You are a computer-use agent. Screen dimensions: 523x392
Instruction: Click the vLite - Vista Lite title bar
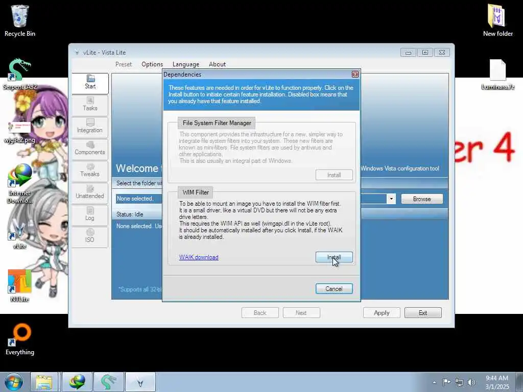click(x=233, y=53)
